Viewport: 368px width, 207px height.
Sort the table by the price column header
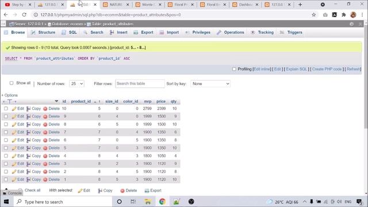(x=161, y=101)
